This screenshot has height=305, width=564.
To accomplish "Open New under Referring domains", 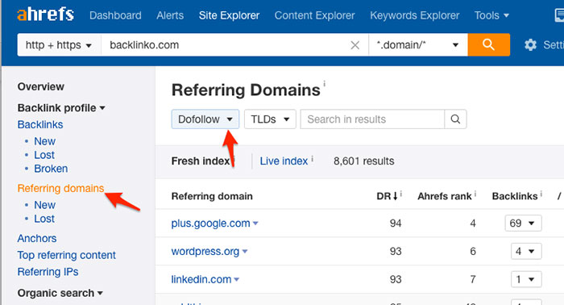I will point(44,205).
